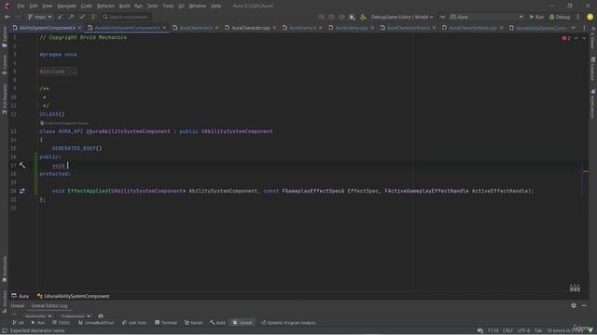
Task: Open the NuGet tool window
Action: (193, 323)
